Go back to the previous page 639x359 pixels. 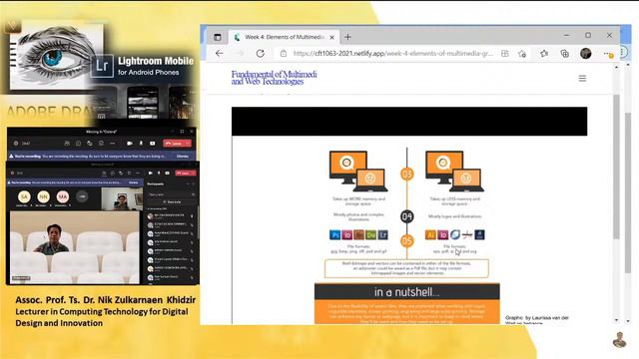pos(220,53)
